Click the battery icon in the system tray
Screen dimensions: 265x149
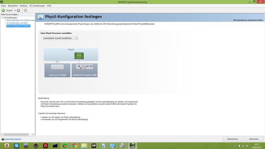point(239,146)
